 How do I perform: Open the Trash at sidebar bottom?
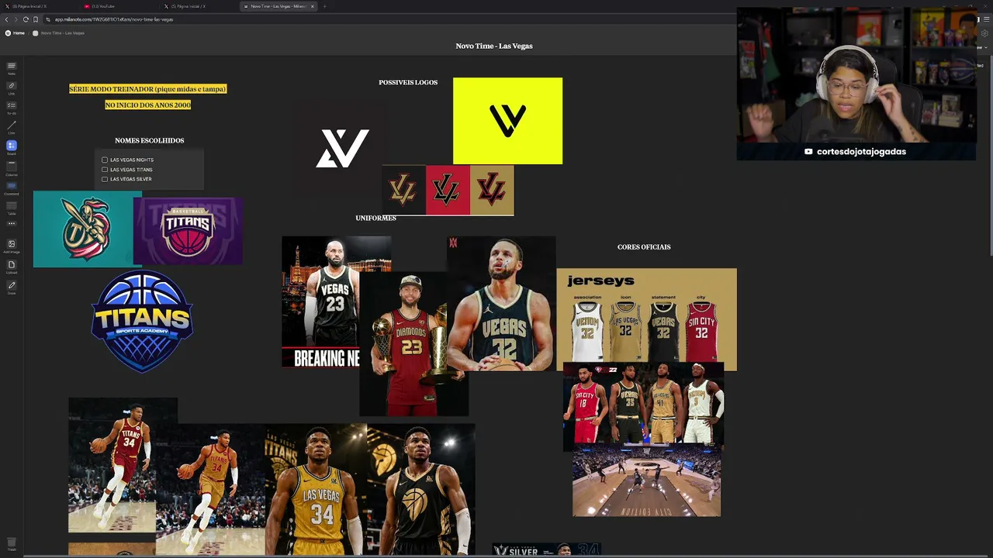[x=11, y=543]
